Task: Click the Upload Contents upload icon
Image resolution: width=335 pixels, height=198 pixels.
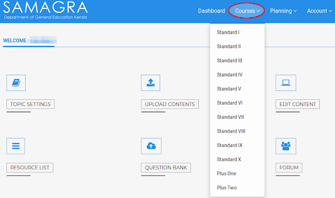Action: point(150,83)
